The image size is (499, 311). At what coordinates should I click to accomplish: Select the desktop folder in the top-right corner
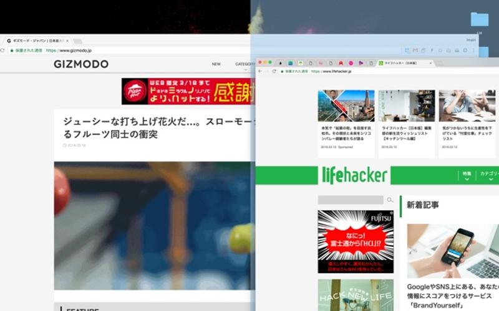479,19
